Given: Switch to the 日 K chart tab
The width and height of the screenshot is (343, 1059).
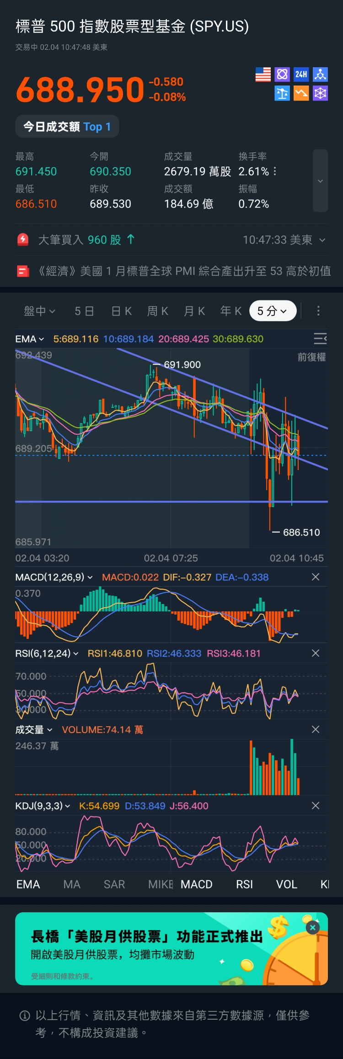Looking at the screenshot, I should tap(122, 311).
